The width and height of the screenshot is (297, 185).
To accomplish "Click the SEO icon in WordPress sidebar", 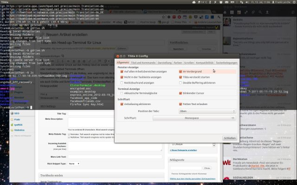I will (12, 113).
